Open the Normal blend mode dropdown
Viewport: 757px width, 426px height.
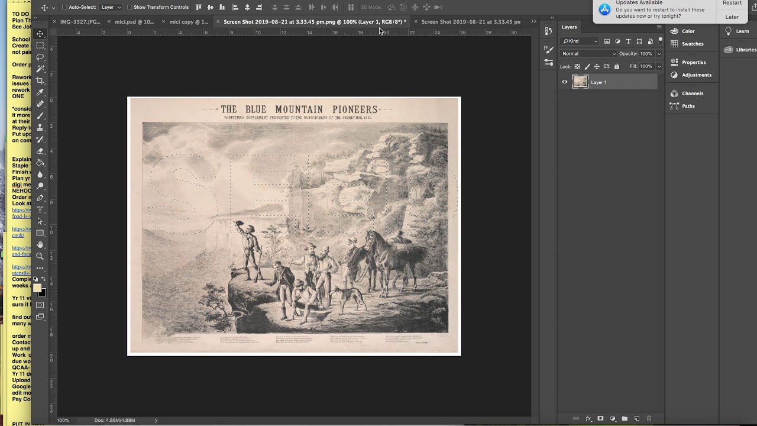pos(588,54)
